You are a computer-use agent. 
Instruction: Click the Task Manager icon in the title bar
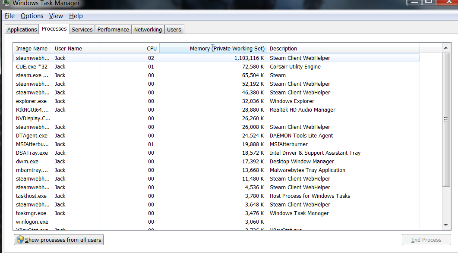[5, 3]
